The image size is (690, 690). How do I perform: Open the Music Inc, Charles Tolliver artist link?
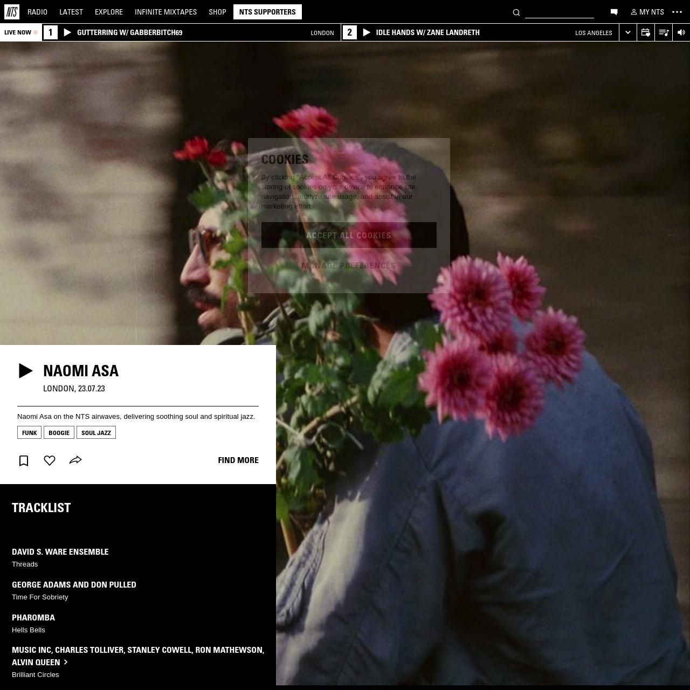(x=138, y=656)
